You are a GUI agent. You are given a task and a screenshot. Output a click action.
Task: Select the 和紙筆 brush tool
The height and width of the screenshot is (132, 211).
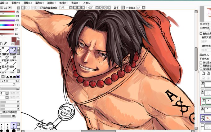click(5, 62)
